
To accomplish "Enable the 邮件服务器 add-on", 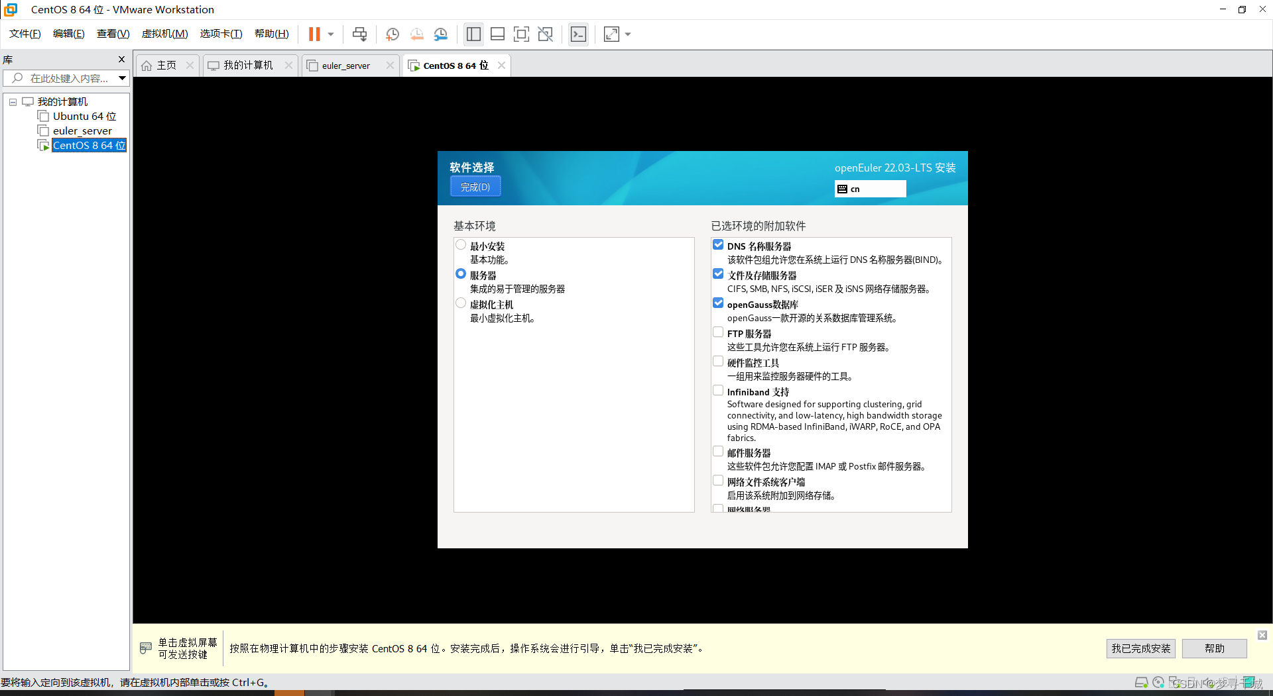I will 718,452.
